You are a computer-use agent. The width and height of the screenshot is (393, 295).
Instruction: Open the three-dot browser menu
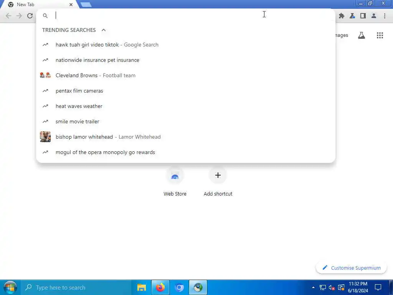(x=385, y=16)
